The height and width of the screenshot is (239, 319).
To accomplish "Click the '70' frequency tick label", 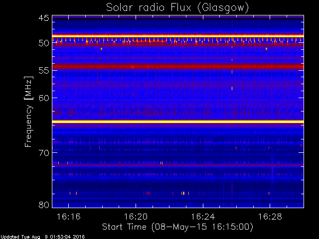I will (x=44, y=153).
